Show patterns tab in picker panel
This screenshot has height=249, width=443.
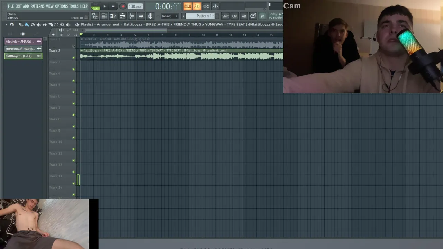[x=10, y=34]
